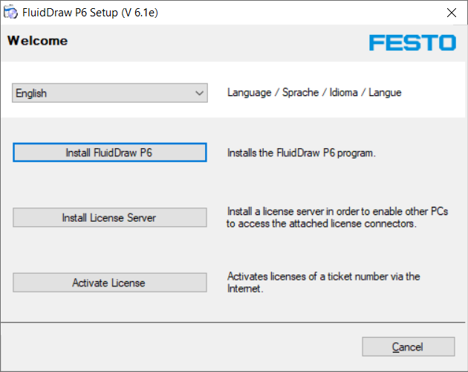This screenshot has height=372, width=468.
Task: Close the FluidDraw P6 Setup window
Action: (x=450, y=13)
